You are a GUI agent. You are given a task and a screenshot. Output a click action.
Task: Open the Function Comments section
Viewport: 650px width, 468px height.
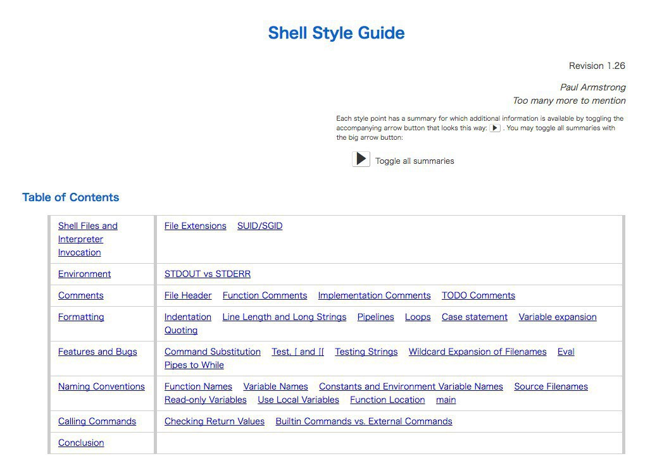(x=265, y=295)
